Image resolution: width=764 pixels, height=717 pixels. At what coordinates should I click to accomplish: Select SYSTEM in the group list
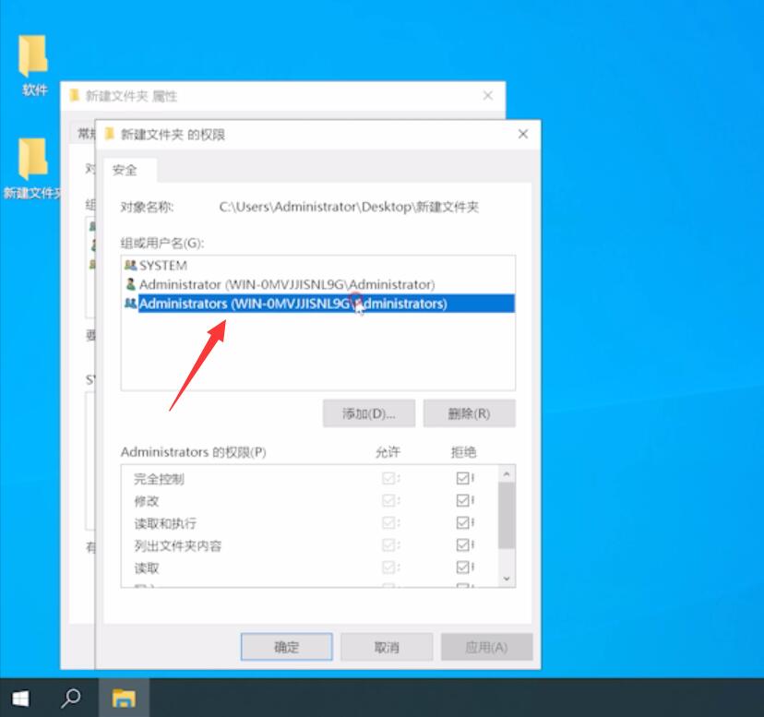tap(317, 265)
